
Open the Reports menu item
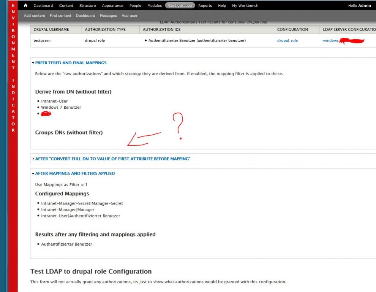pos(205,6)
